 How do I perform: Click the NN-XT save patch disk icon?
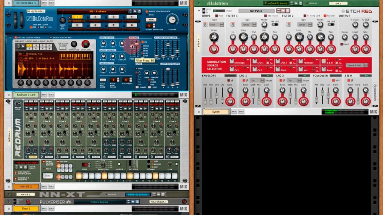[x=163, y=194]
